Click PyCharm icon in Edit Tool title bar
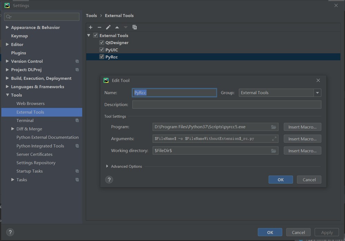 pyautogui.click(x=106, y=80)
